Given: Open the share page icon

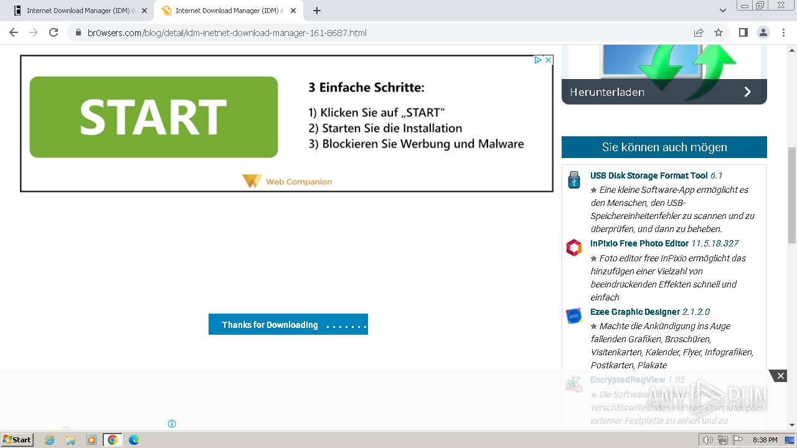Looking at the screenshot, I should pyautogui.click(x=699, y=32).
